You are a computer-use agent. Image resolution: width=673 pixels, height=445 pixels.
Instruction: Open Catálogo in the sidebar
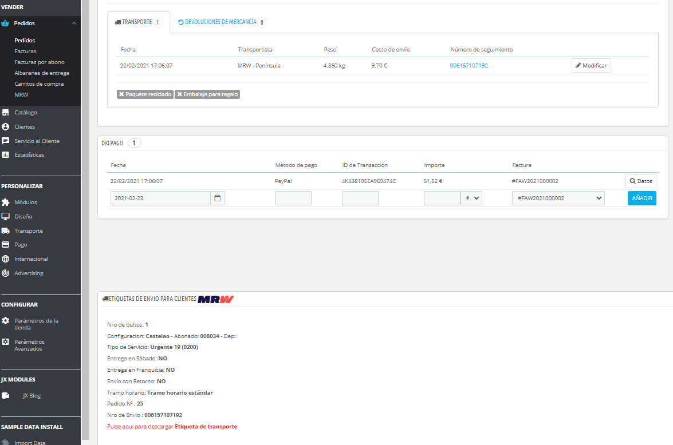click(x=26, y=112)
